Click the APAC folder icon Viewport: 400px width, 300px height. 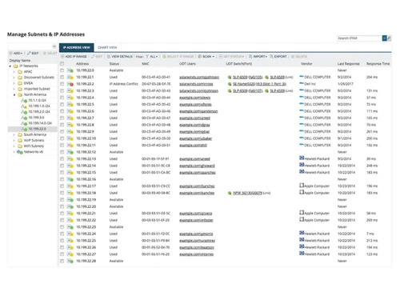(x=20, y=72)
